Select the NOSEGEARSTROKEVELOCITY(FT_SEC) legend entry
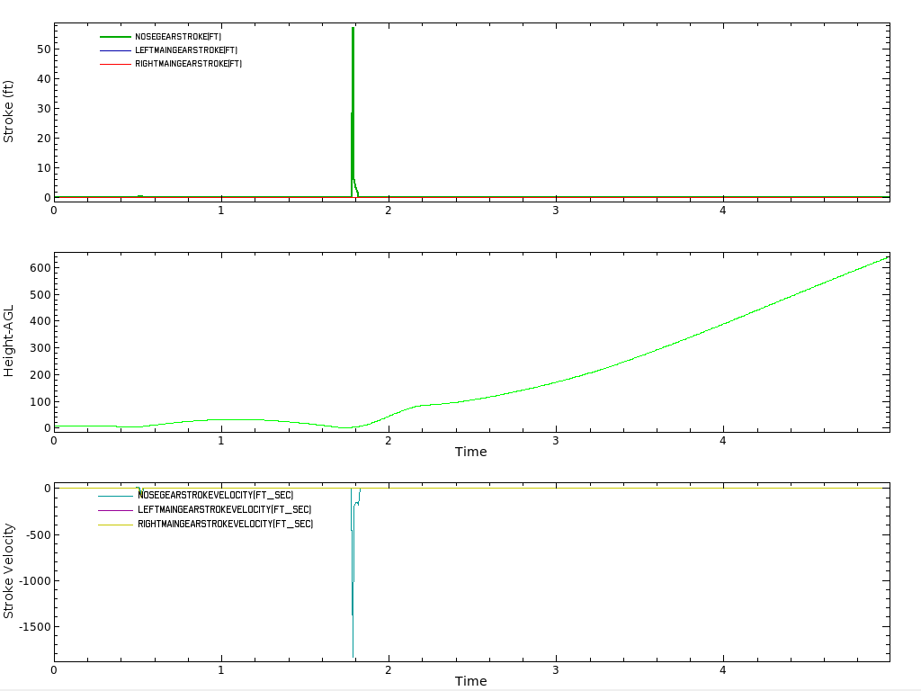The height and width of the screenshot is (691, 921). click(x=215, y=495)
